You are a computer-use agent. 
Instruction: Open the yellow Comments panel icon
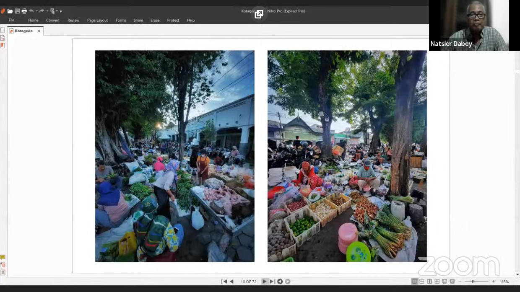tap(3, 257)
